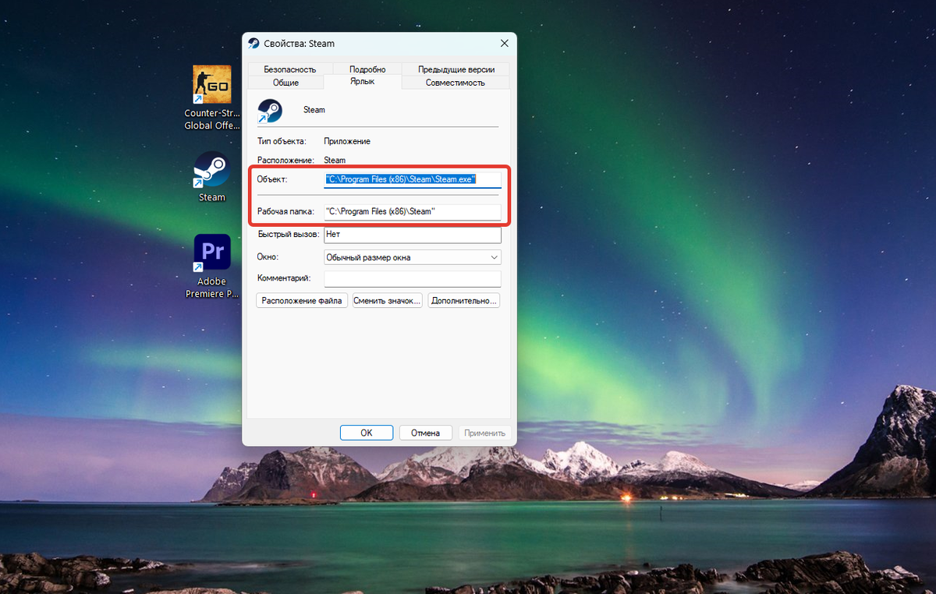
Task: Click the Приложение object type value
Action: [347, 141]
